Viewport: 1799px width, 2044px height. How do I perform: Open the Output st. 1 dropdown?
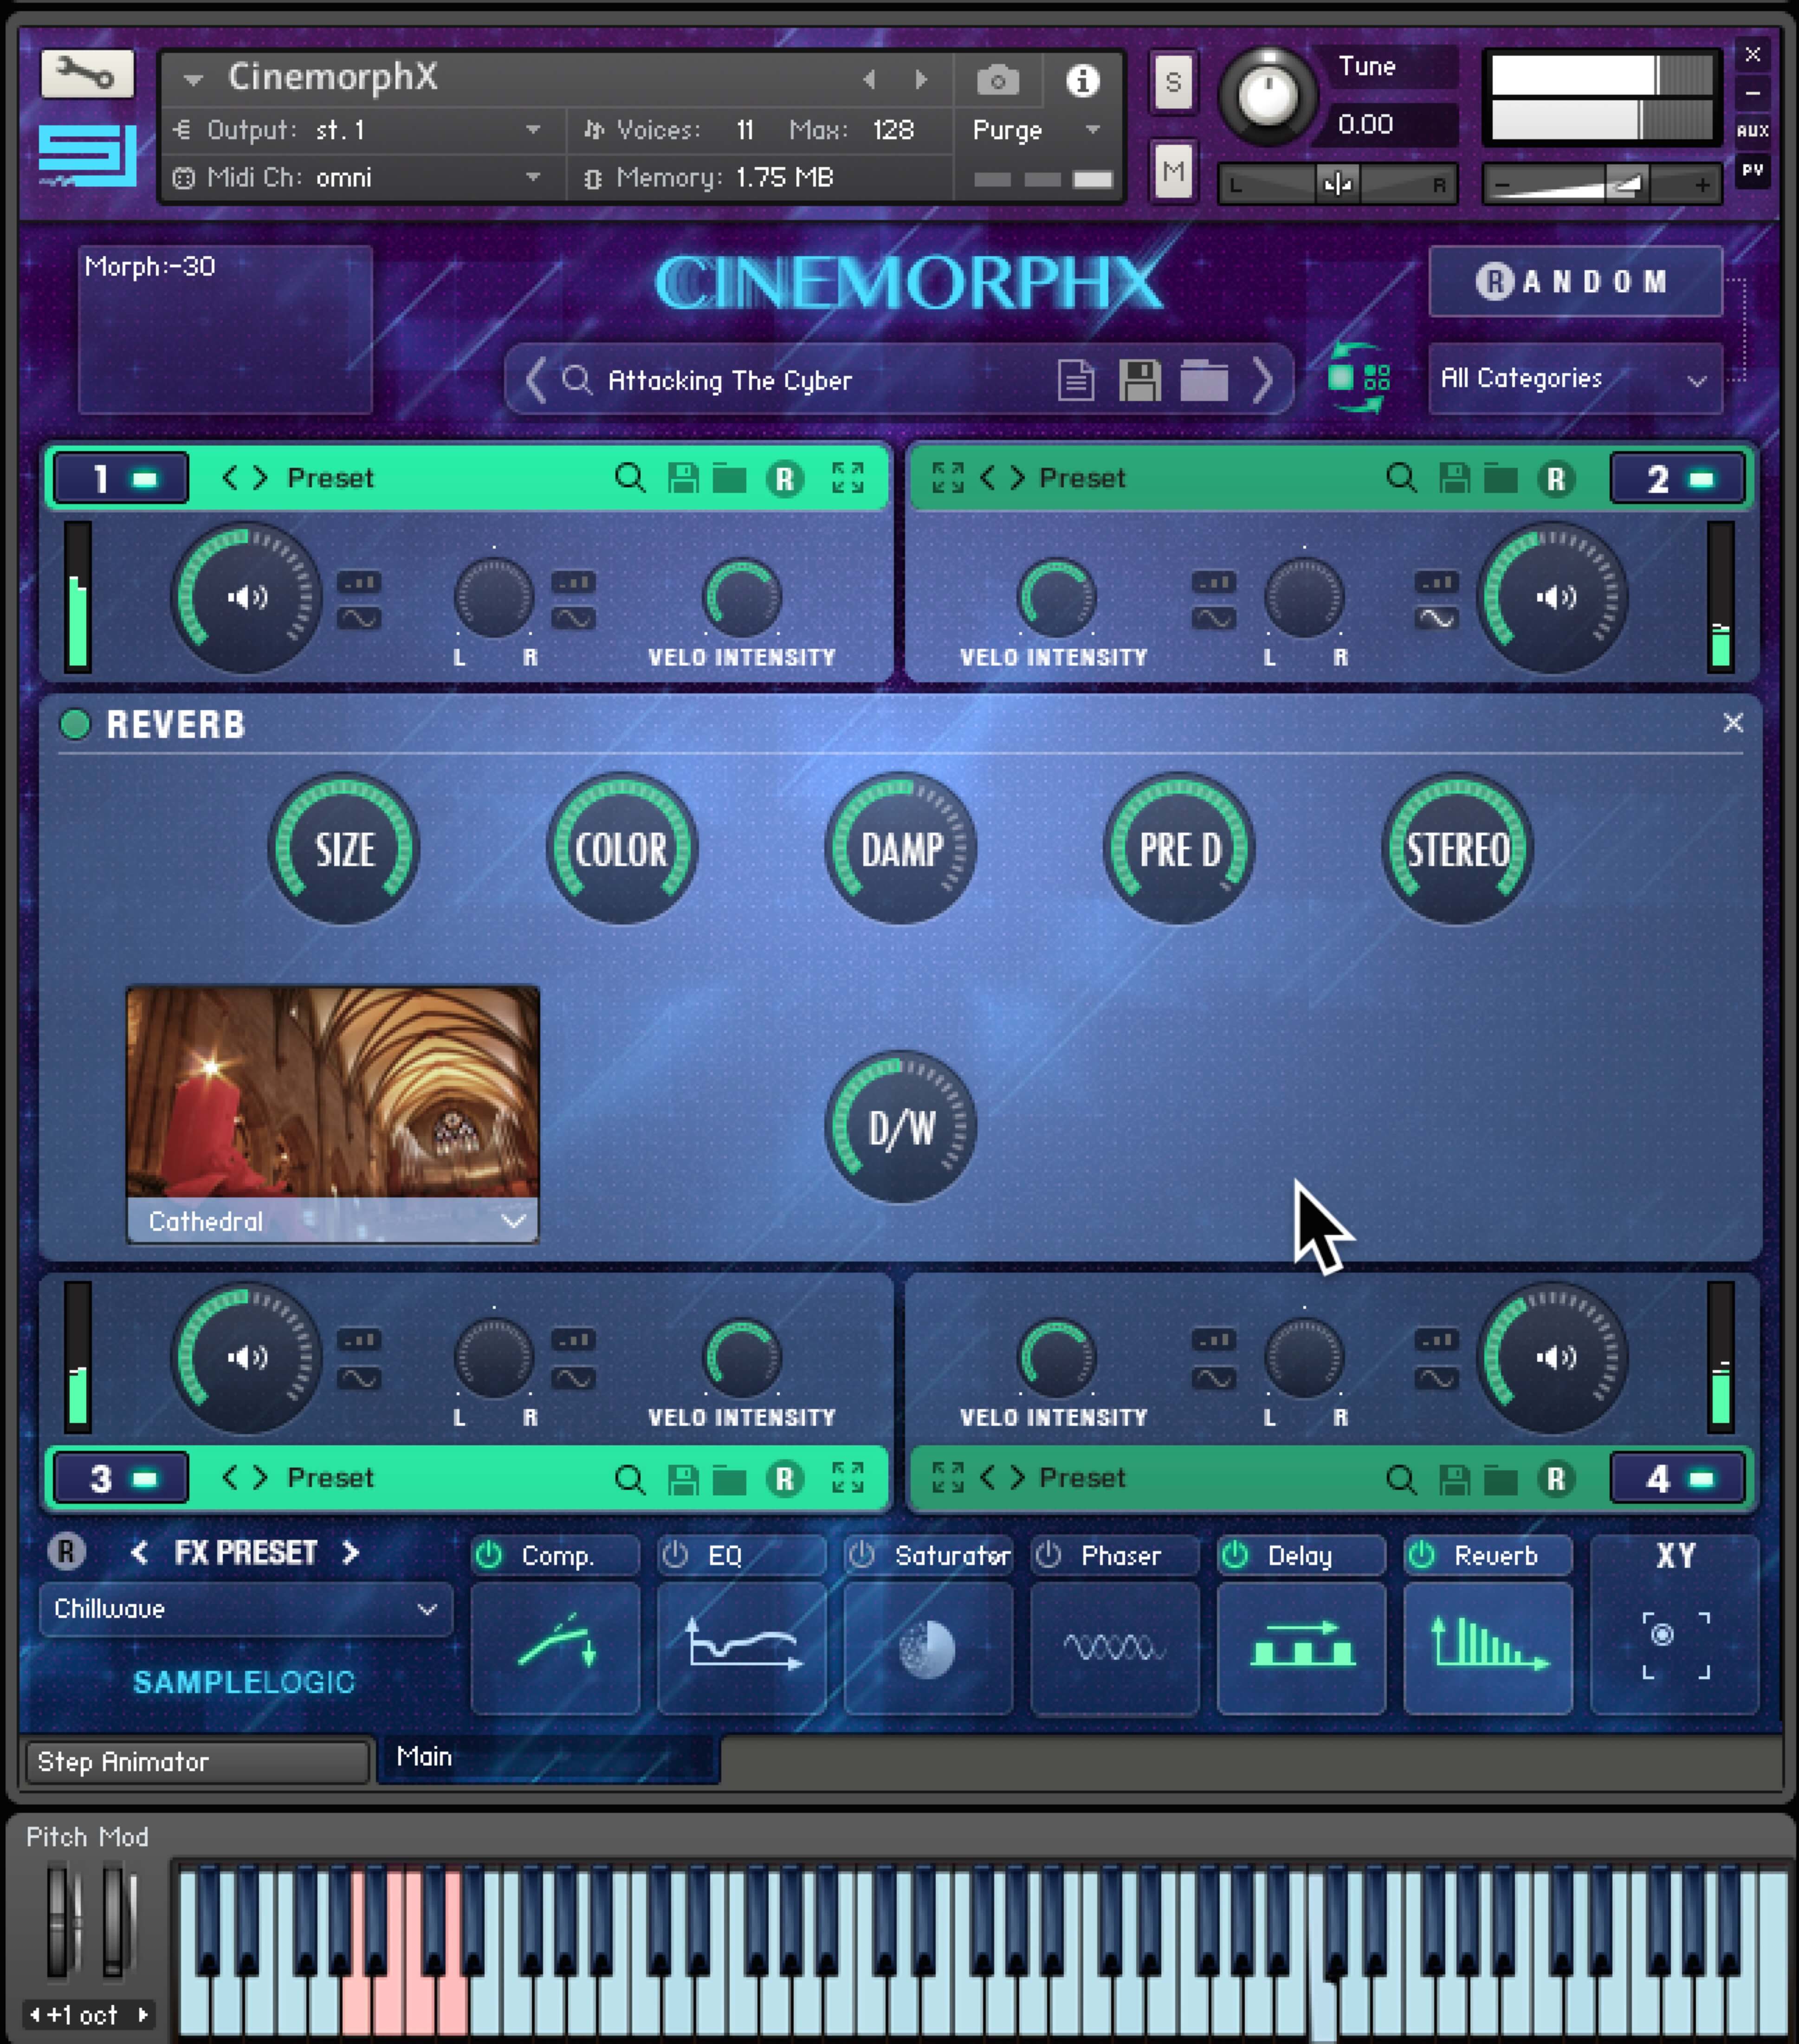coord(357,130)
